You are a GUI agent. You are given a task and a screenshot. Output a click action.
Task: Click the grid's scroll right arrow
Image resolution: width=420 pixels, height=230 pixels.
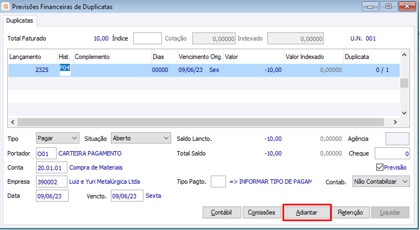point(395,122)
